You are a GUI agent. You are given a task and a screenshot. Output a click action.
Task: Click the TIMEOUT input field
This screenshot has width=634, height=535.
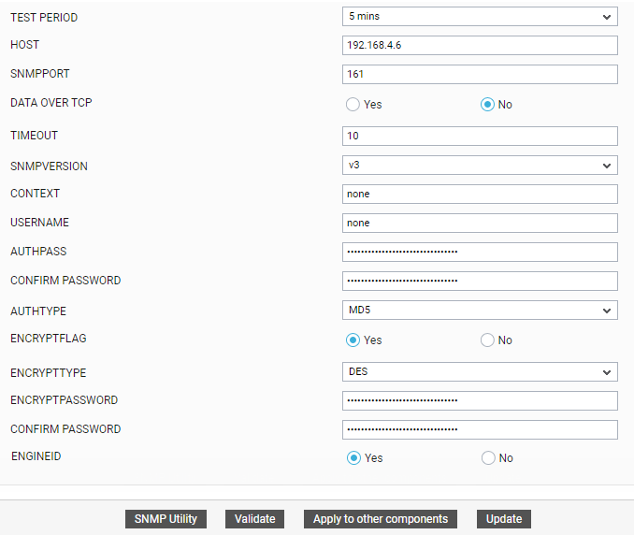point(480,136)
